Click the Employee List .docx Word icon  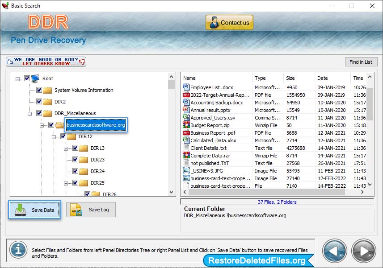186,87
